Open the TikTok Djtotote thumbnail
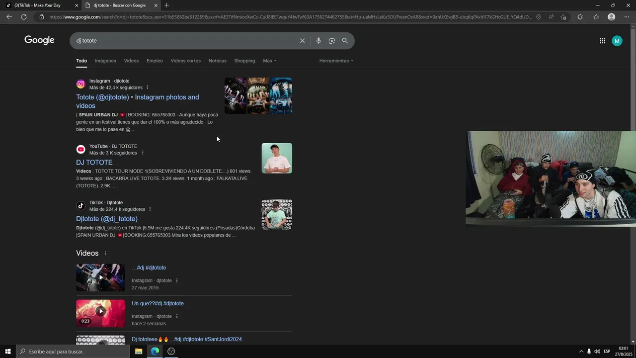636x358 pixels. pyautogui.click(x=277, y=215)
